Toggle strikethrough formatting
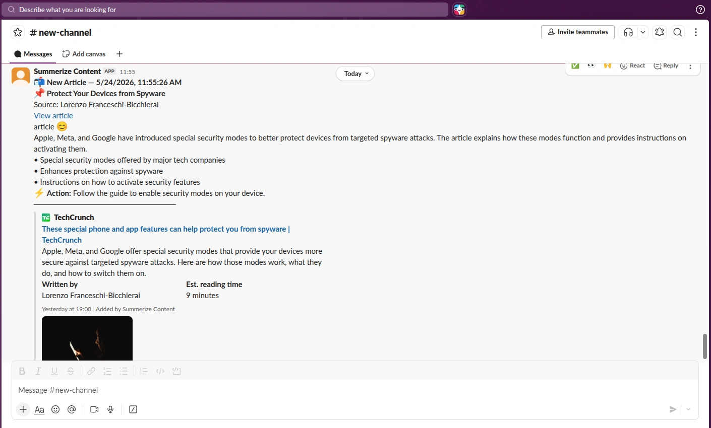 point(71,371)
